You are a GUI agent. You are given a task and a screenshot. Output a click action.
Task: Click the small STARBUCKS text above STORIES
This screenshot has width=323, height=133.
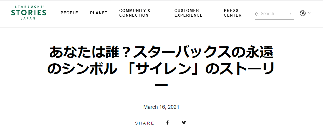(28, 7)
